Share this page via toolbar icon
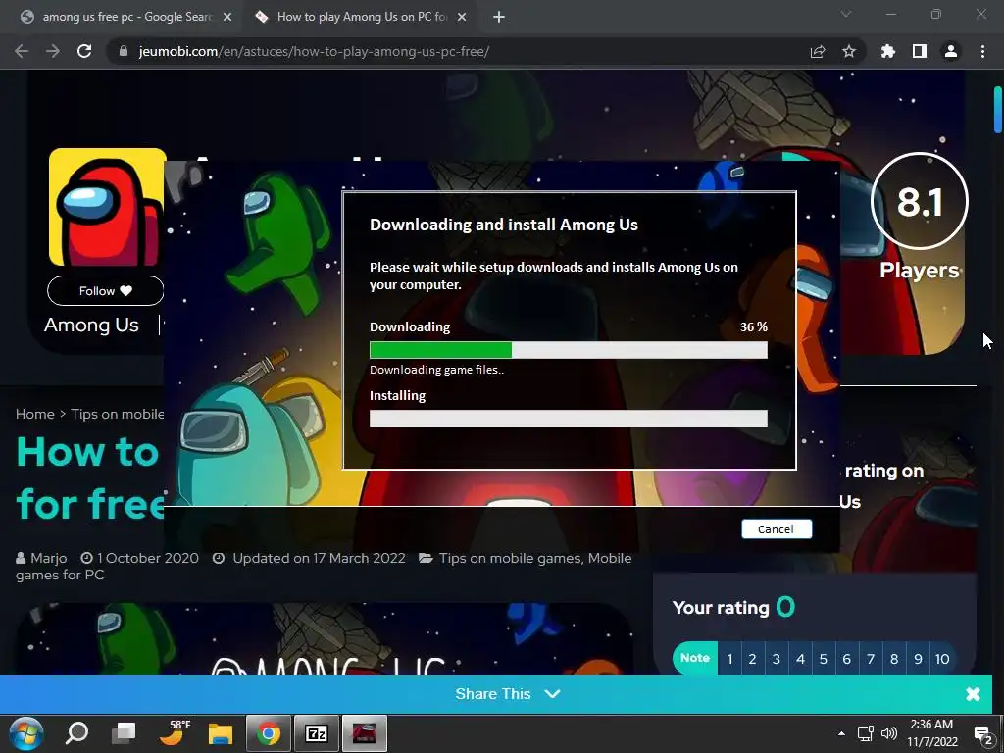Viewport: 1004px width, 753px height. [818, 51]
